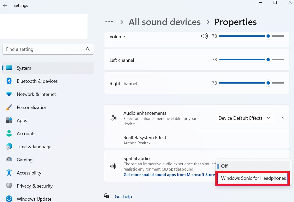
Task: Collapse the Audio enhancements section
Action: 282,118
